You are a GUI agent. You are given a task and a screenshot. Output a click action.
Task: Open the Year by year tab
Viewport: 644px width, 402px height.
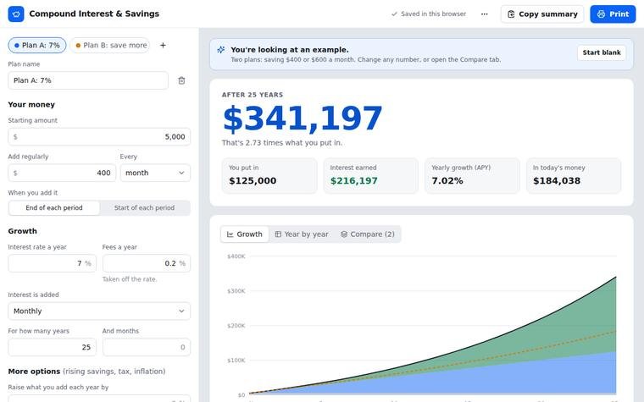coord(302,234)
